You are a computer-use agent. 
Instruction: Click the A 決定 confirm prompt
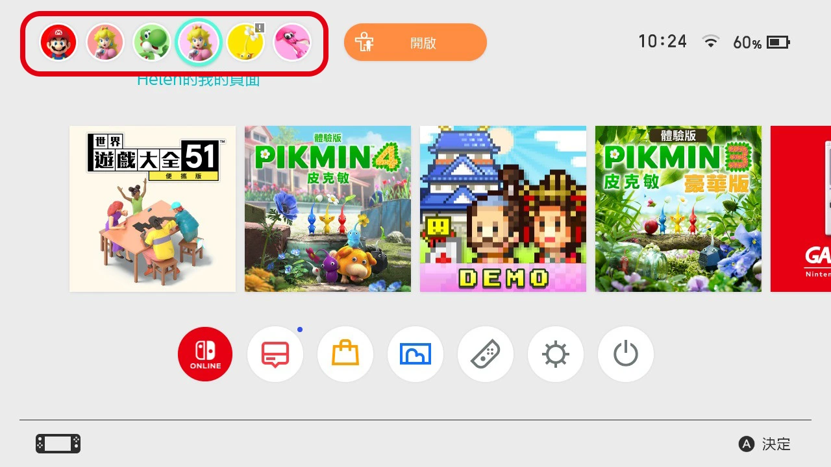pyautogui.click(x=765, y=444)
